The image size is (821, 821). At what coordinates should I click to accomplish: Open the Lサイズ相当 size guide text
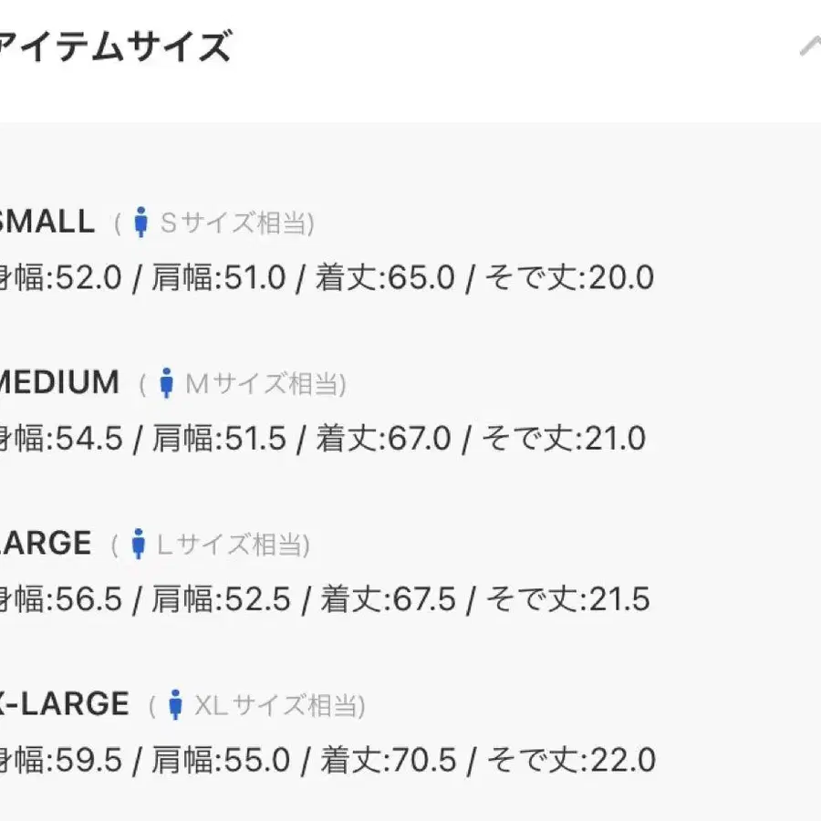(x=234, y=544)
